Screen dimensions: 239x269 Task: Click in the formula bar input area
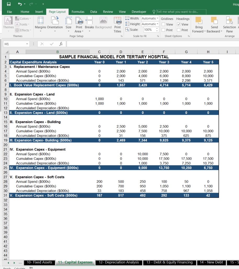152,44
